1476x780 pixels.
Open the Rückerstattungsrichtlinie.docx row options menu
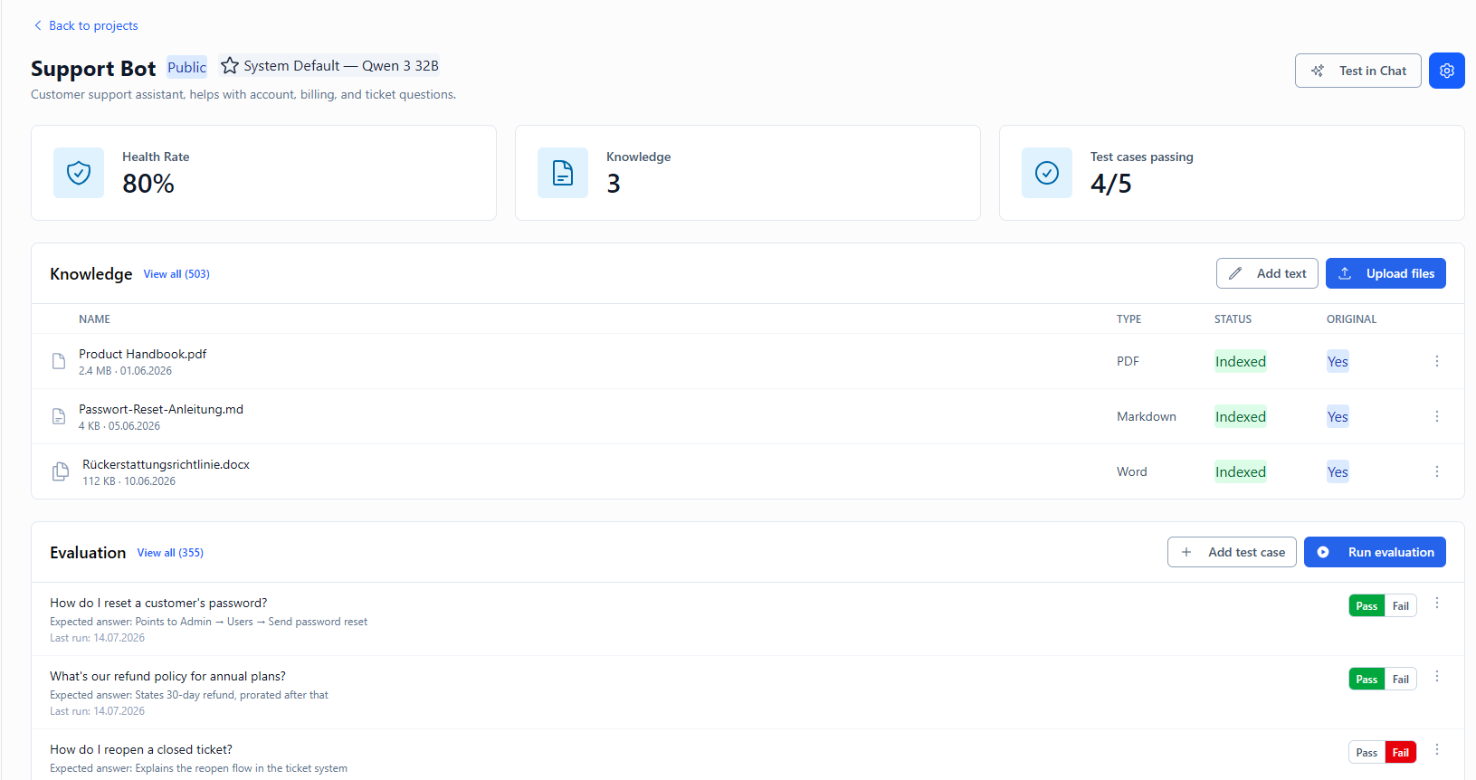tap(1436, 471)
